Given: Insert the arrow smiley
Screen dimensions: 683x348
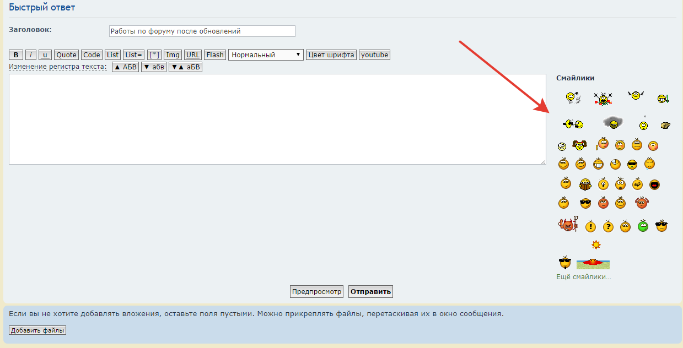Looking at the screenshot, I should 637,184.
